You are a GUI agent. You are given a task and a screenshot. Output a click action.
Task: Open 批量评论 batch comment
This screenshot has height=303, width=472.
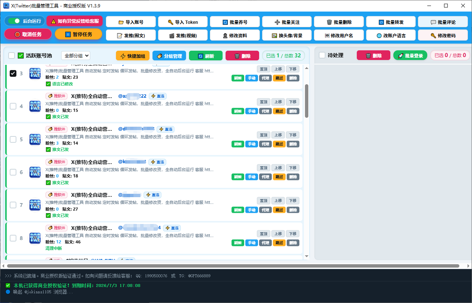click(443, 22)
